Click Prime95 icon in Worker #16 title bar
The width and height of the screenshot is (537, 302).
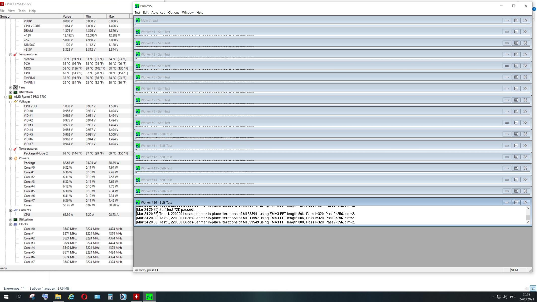point(138,202)
